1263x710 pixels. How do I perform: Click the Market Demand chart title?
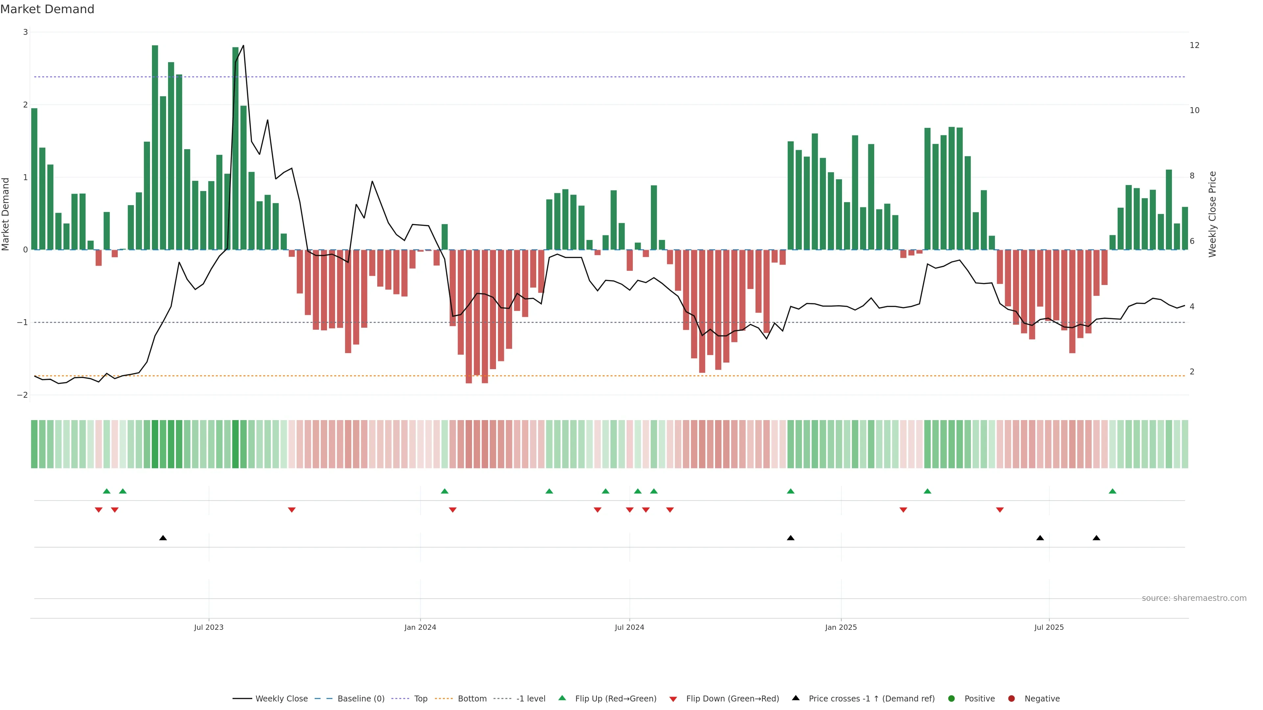[x=47, y=9]
